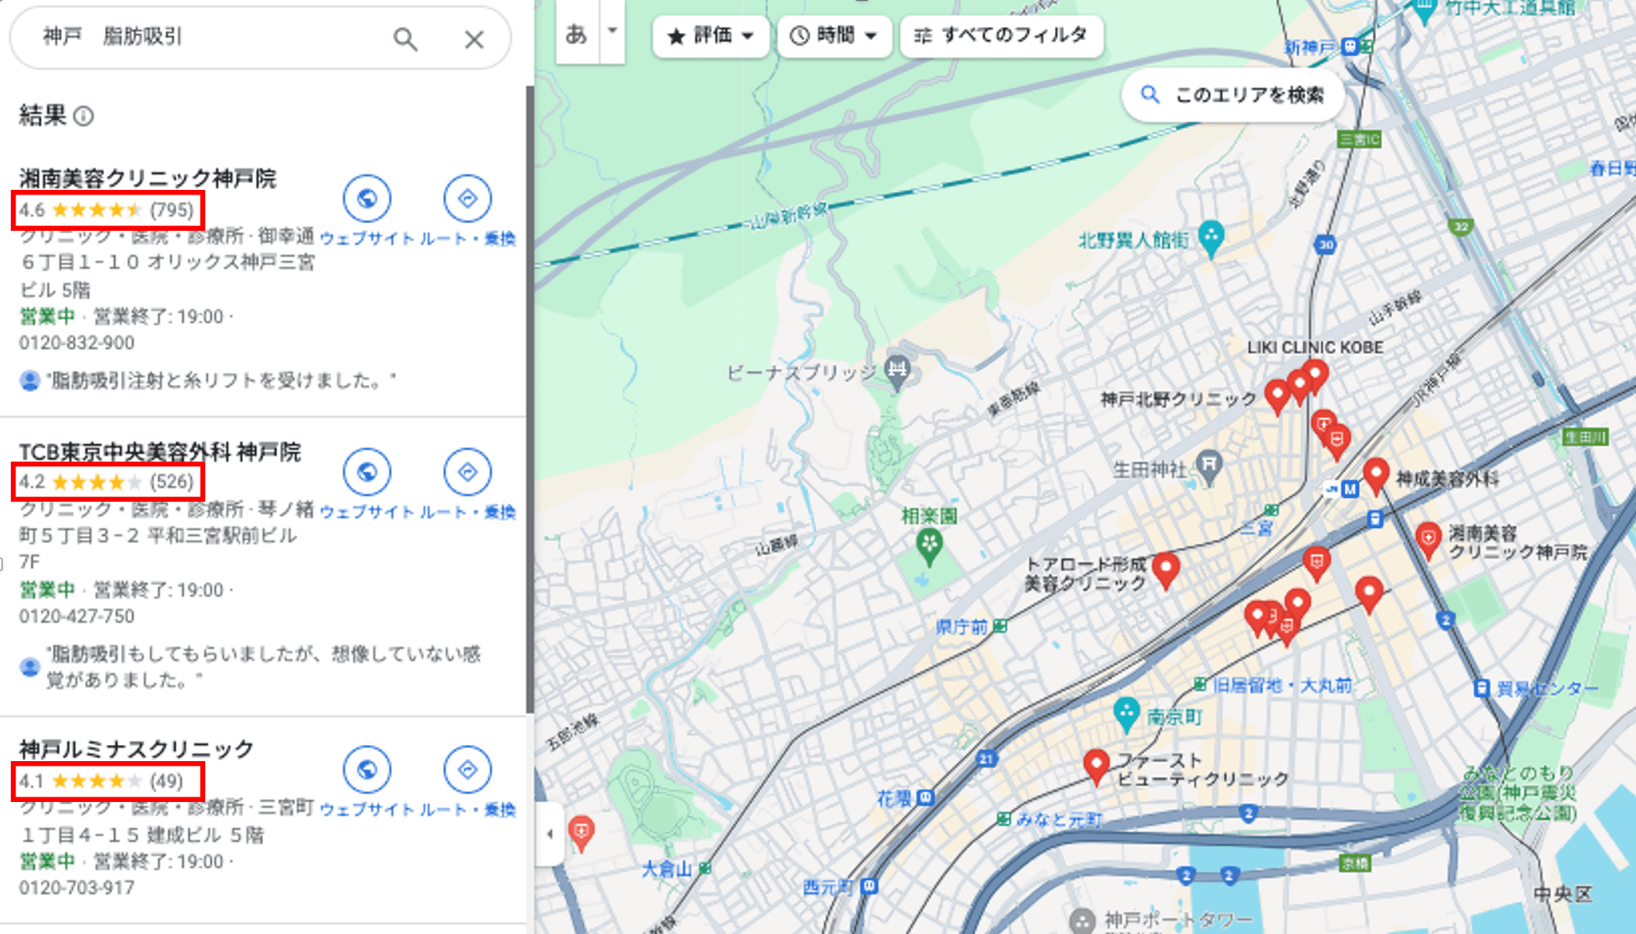
Task: Get directions to 神戸ルミナスクリニック
Action: click(467, 770)
